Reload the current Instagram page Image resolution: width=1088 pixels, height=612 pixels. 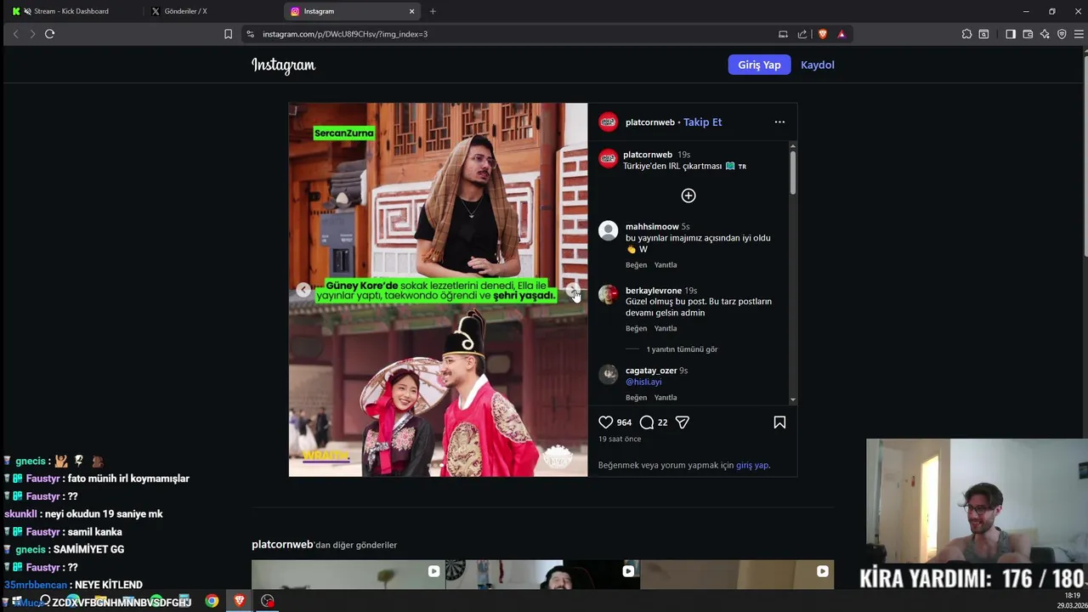[x=49, y=34]
